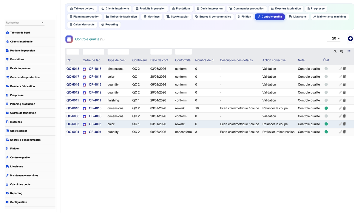Delete row QC-6004 with trash icon

click(x=344, y=132)
